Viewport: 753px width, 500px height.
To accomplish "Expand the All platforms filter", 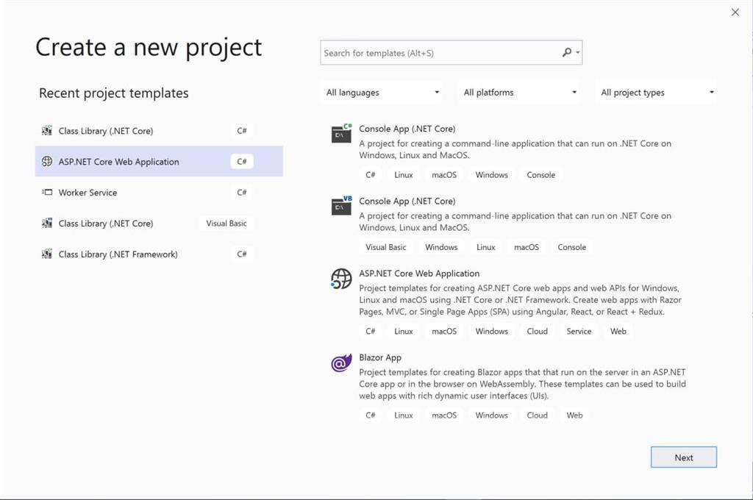I will click(x=520, y=93).
